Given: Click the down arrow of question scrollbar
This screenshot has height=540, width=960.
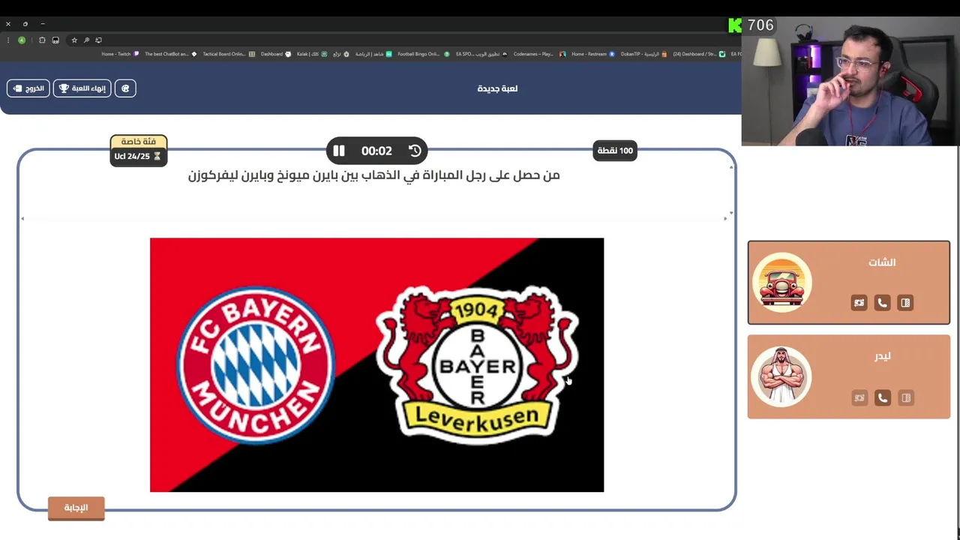Looking at the screenshot, I should (x=731, y=213).
